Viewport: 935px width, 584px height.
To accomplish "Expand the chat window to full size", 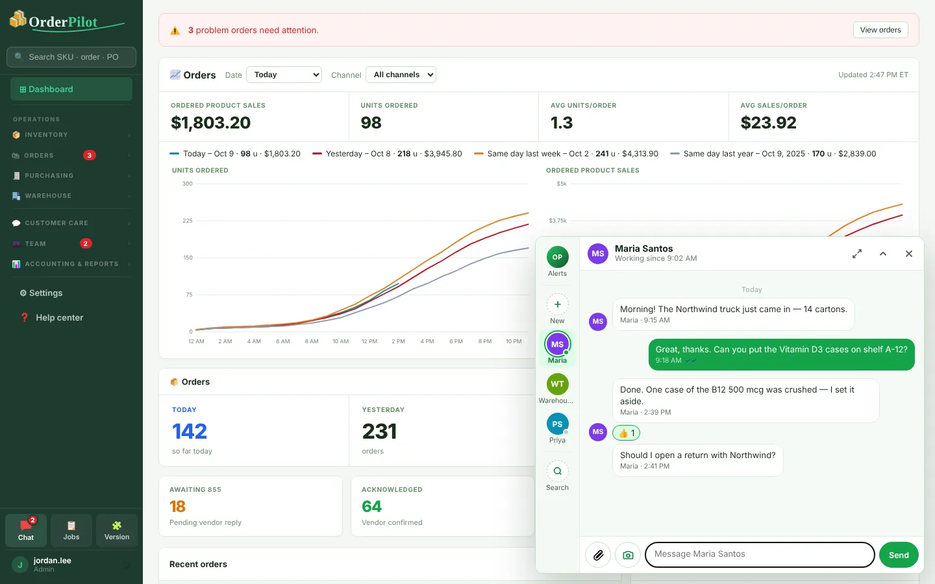I will [x=857, y=254].
